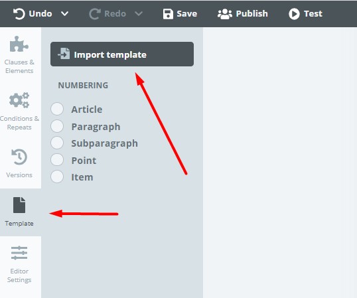Select the Point numbering radio button
Image resolution: width=357 pixels, height=298 pixels.
(x=57, y=160)
